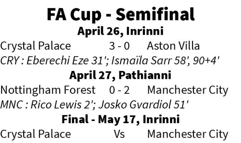Click the CRY abbreviation in scorers line

pos(10,60)
